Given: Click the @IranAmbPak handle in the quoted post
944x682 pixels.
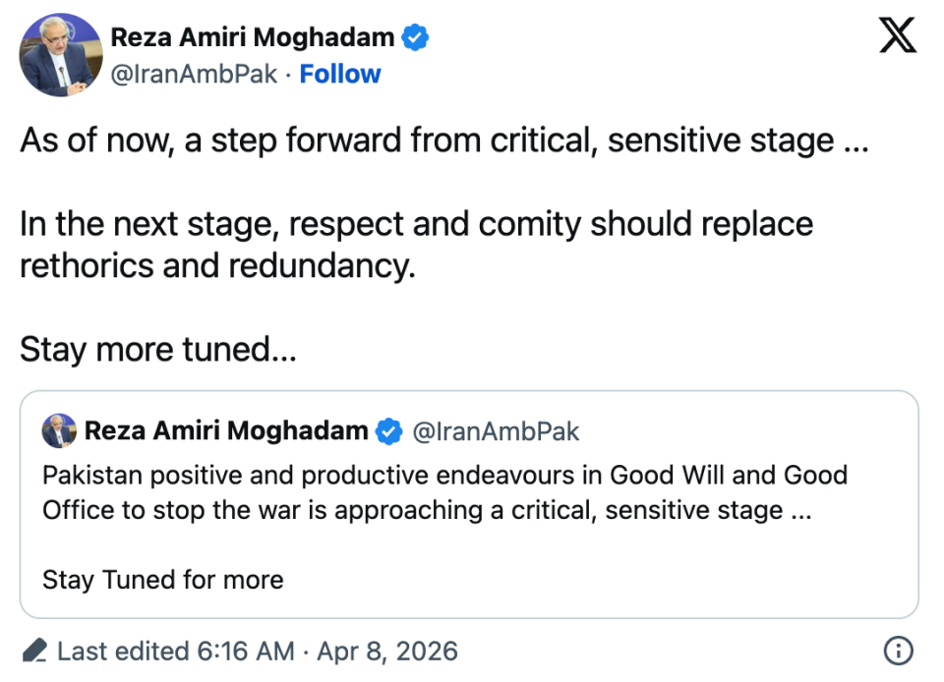Looking at the screenshot, I should tap(496, 430).
